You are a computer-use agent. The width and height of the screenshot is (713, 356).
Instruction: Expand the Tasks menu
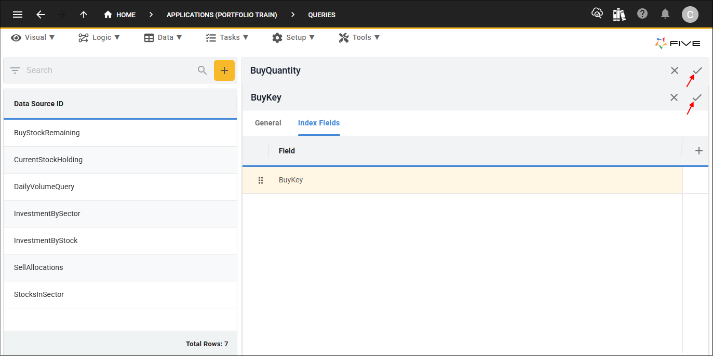pyautogui.click(x=227, y=37)
